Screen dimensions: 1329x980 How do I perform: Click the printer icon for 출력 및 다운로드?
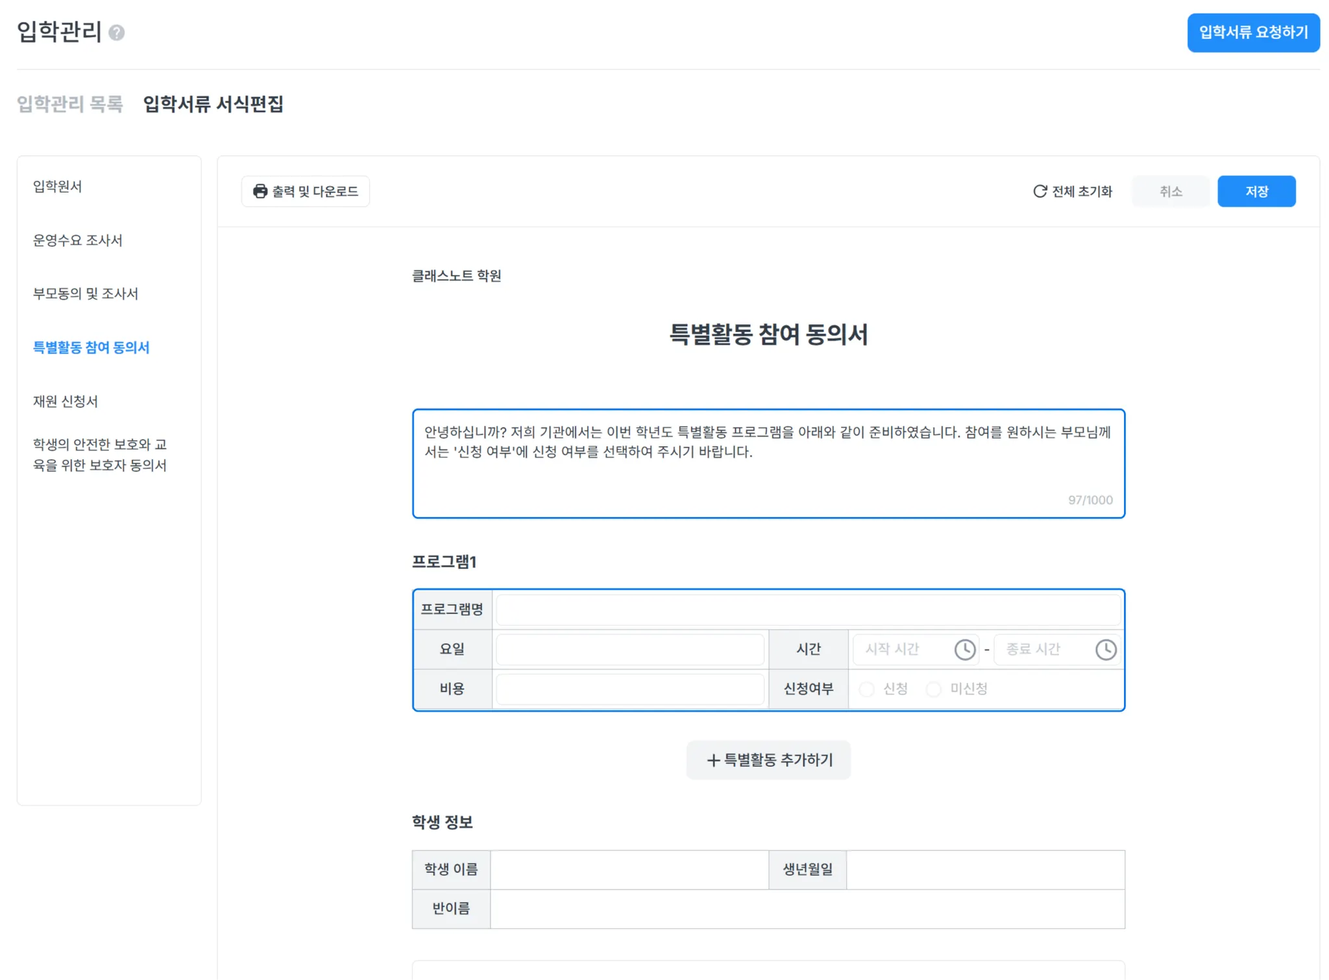coord(260,191)
